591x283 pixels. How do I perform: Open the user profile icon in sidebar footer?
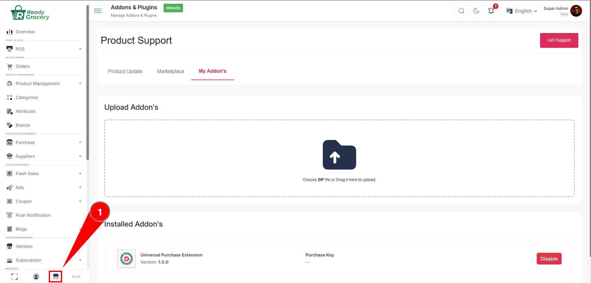[36, 277]
